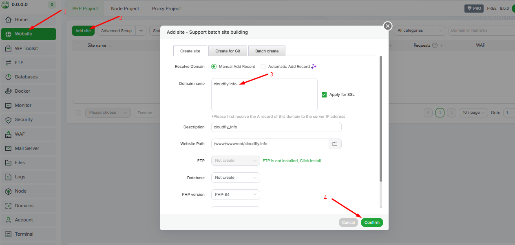Screen dimensions: 515x245
Task: Open WP Toolkit icon in sidebar
Action: coord(8,48)
